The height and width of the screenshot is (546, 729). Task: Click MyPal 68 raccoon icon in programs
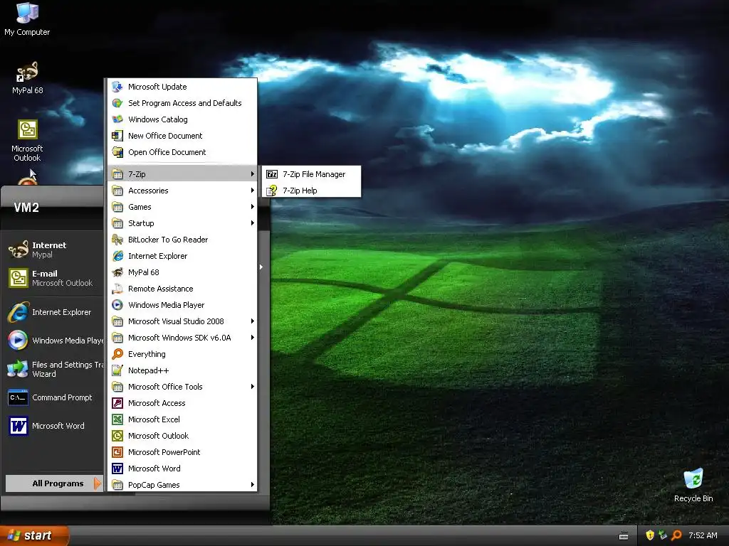(117, 272)
